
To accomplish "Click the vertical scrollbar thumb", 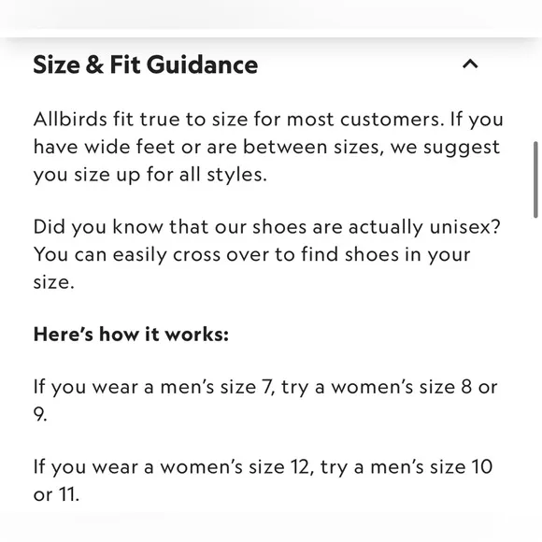I will pos(535,179).
